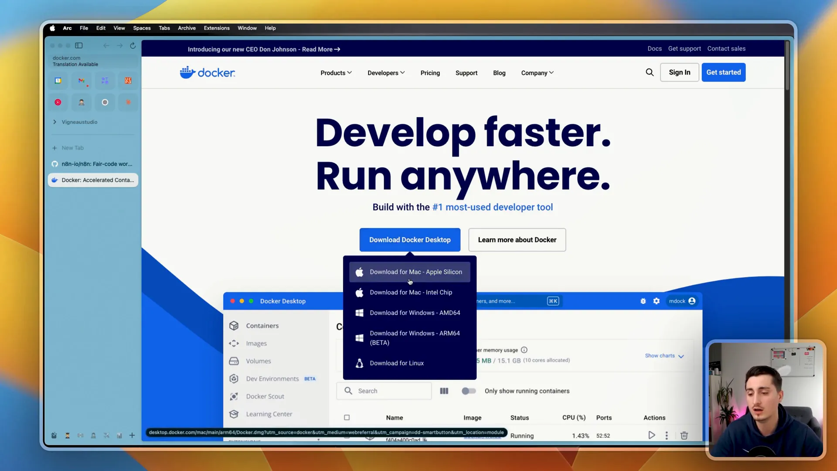Open the Gmail pinned favorite
Viewport: 837px width, 471px height.
click(82, 81)
